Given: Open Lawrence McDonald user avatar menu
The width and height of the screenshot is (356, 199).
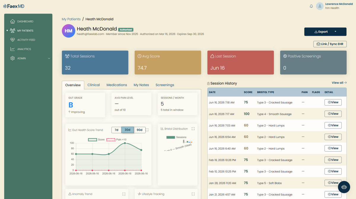Looking at the screenshot, I should pyautogui.click(x=320, y=6).
